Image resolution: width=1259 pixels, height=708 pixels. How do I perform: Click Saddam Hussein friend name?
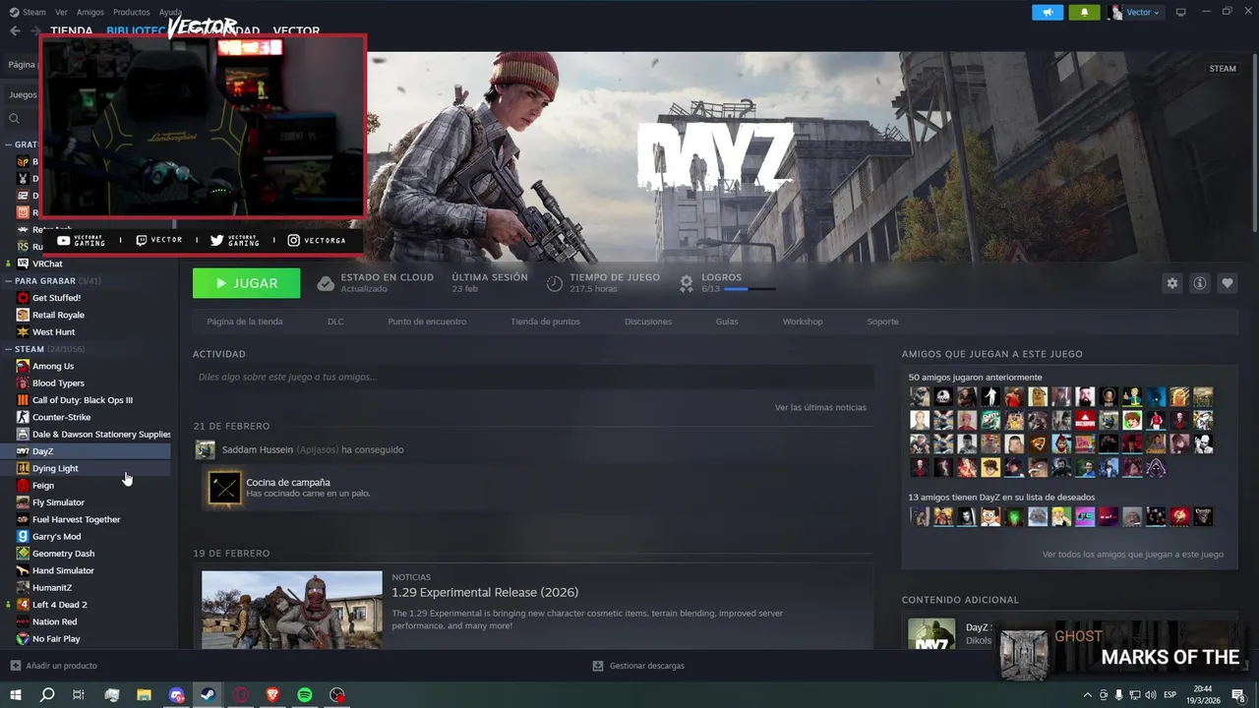tap(258, 449)
